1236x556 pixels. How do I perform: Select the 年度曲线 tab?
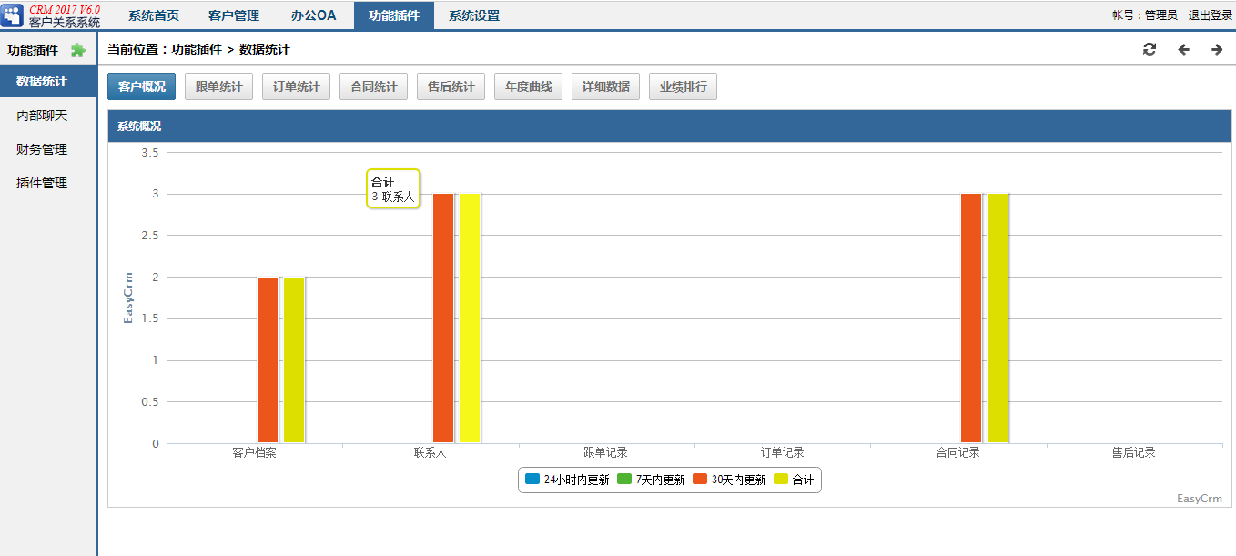528,86
